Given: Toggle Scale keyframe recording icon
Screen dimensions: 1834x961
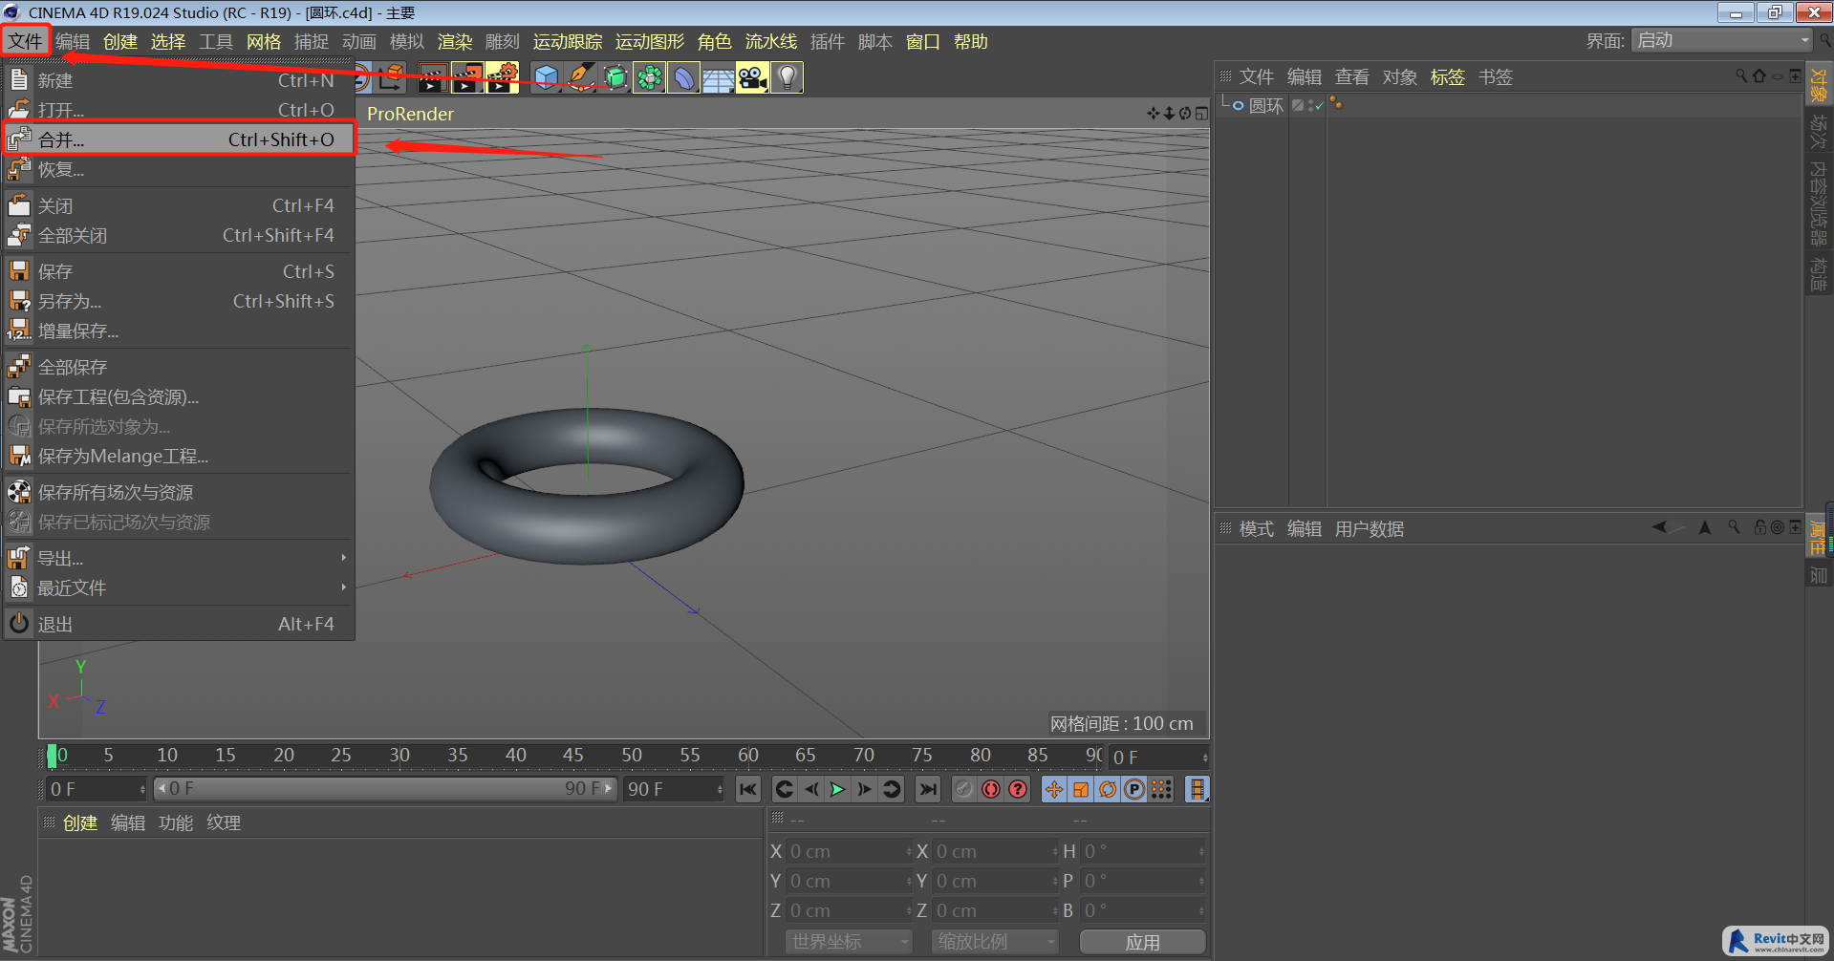Looking at the screenshot, I should [1081, 789].
